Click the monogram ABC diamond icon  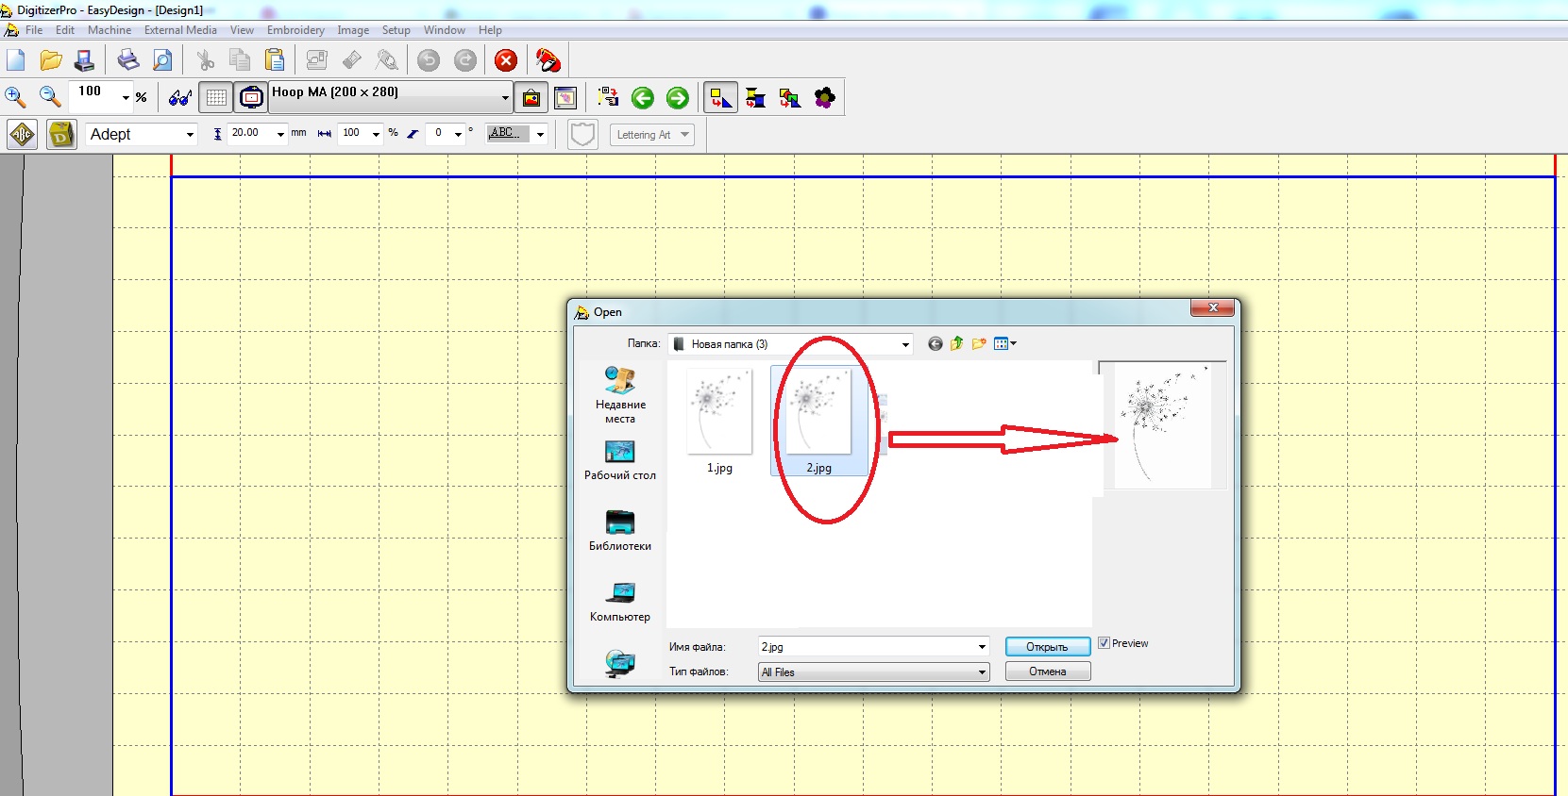point(23,135)
